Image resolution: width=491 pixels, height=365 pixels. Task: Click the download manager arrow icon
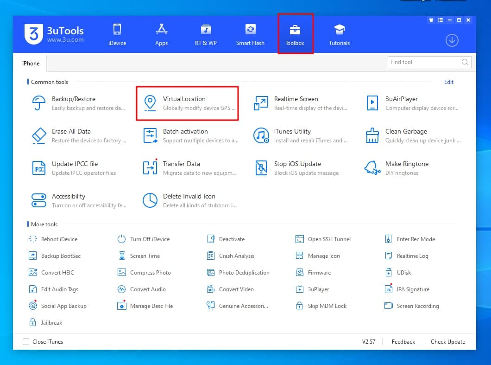click(x=452, y=40)
